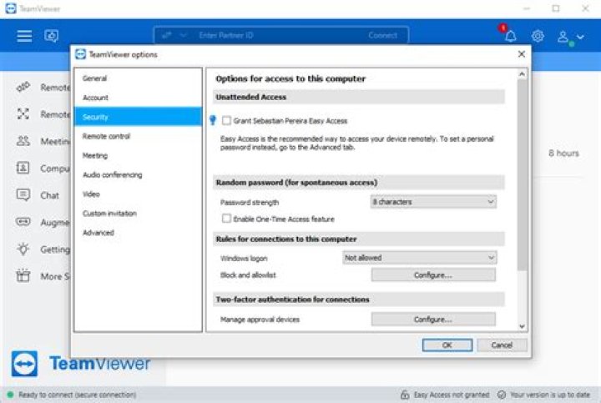Screen dimensions: 601x403
Task: Open the Password strength dropdown
Action: tap(433, 202)
